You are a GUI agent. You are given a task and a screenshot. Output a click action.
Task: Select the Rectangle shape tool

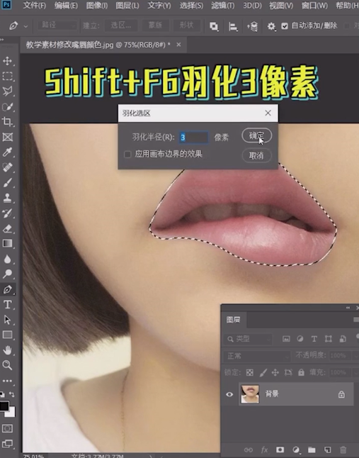[x=8, y=335]
